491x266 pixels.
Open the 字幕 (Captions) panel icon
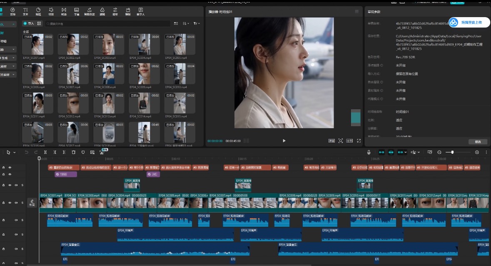point(77,12)
